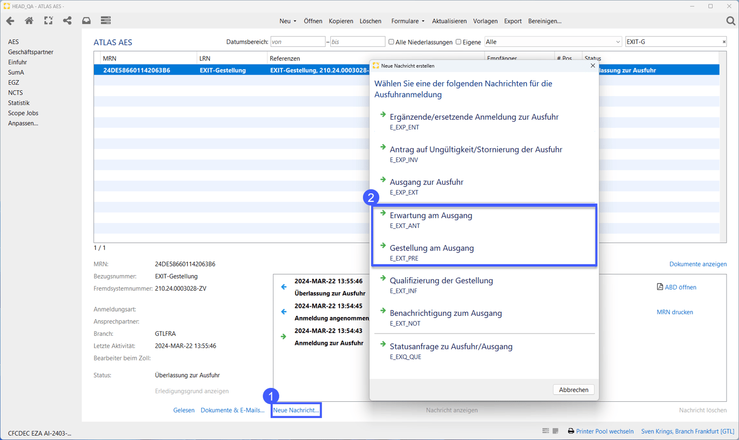Click the Aktualisieren menu item

(449, 21)
